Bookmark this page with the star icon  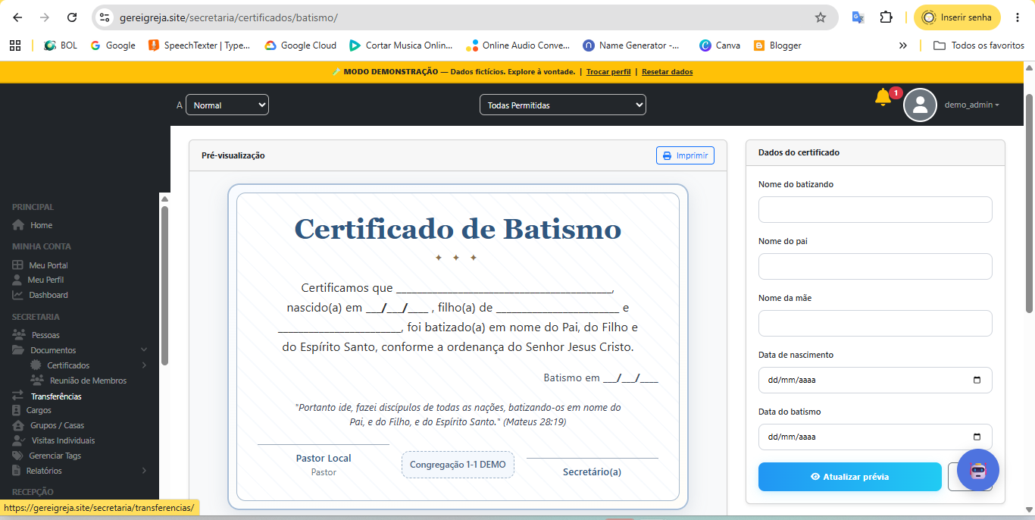click(821, 17)
